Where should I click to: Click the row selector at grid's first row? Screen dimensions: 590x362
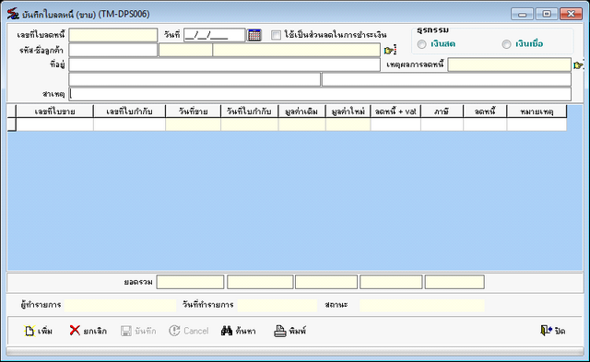pos(12,124)
